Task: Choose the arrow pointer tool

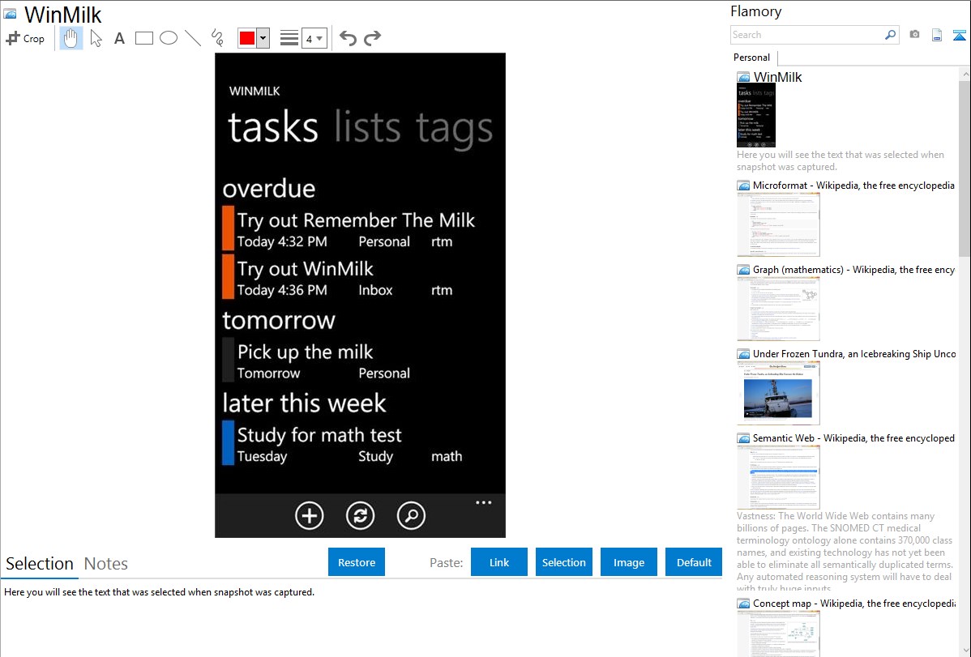Action: coord(96,38)
